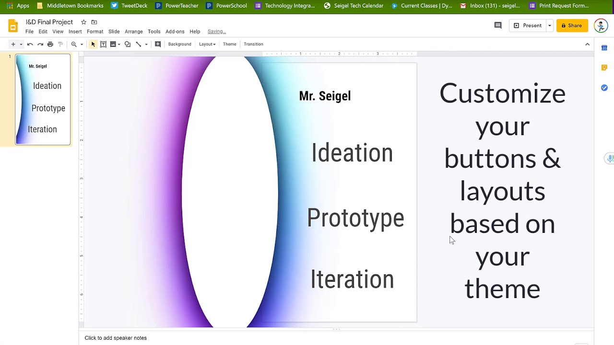614x345 pixels.
Task: Select the line tool
Action: pos(139,44)
